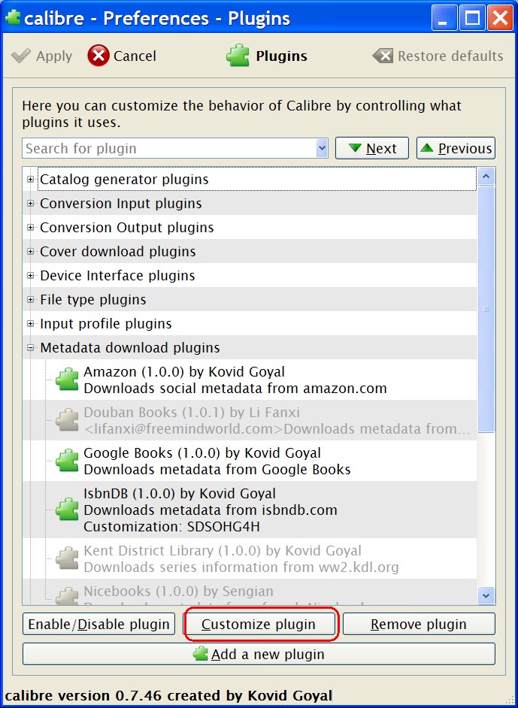Click the IsbnDB plugin puzzle icon
This screenshot has width=518, height=708.
click(x=67, y=510)
